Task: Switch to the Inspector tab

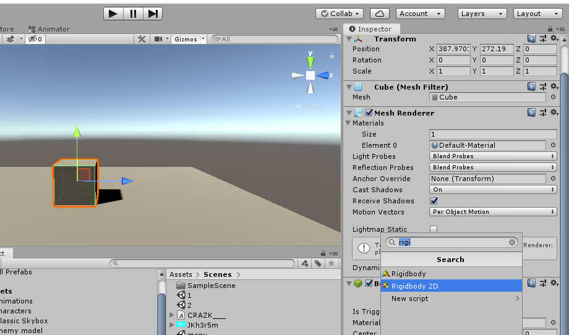Action: pyautogui.click(x=370, y=29)
